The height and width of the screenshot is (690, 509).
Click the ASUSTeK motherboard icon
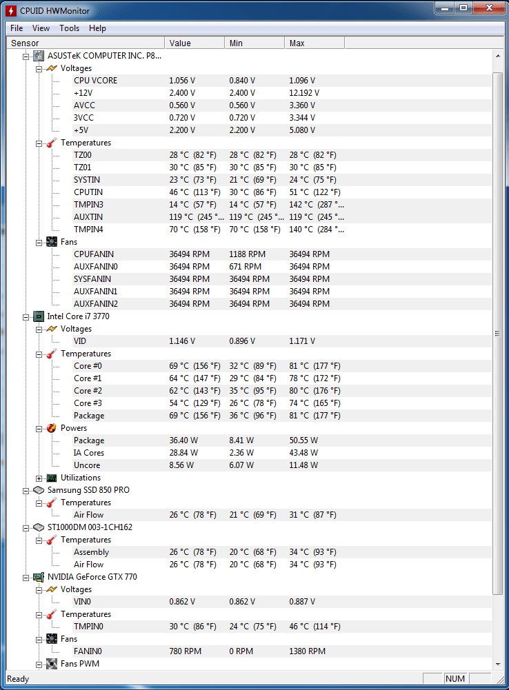point(39,56)
